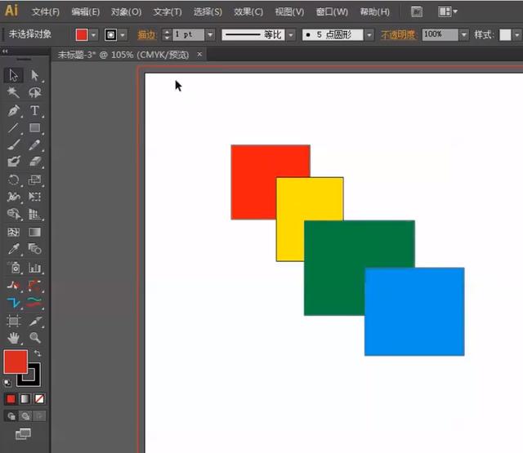Open the 帮助(H) menu

374,12
